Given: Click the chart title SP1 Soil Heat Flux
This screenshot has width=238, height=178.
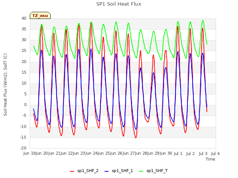Looking at the screenshot, I should tap(119, 4).
